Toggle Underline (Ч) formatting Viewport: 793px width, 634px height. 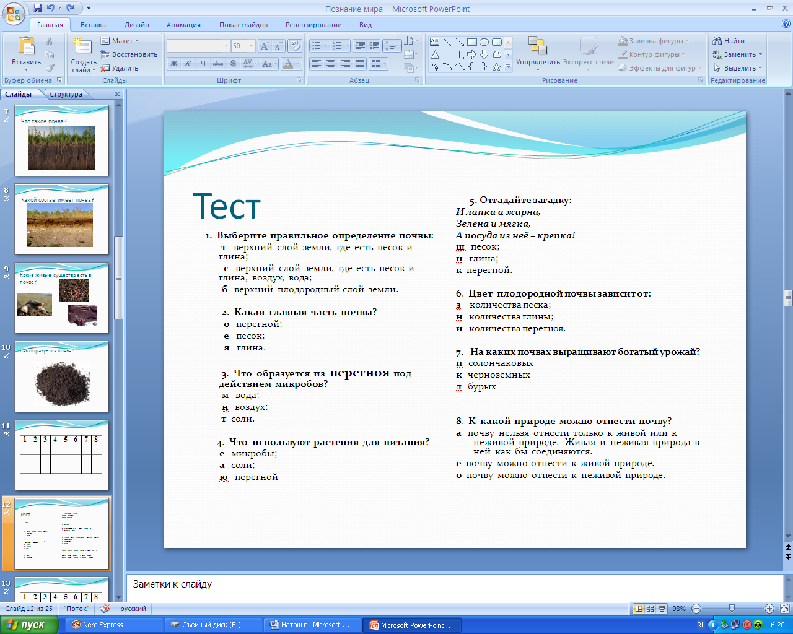203,63
